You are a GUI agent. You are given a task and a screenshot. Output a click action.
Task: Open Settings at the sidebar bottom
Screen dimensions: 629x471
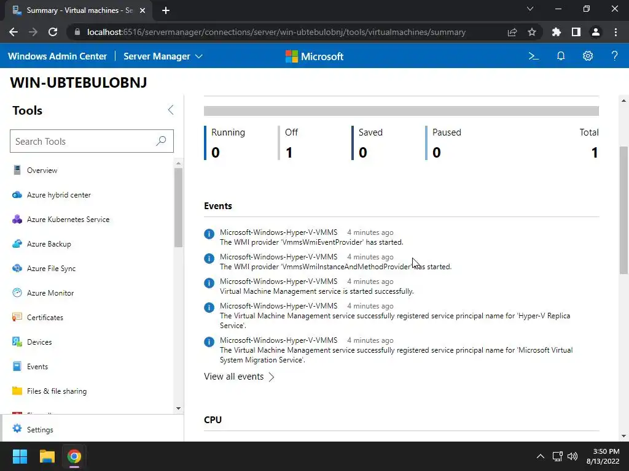[x=40, y=430]
